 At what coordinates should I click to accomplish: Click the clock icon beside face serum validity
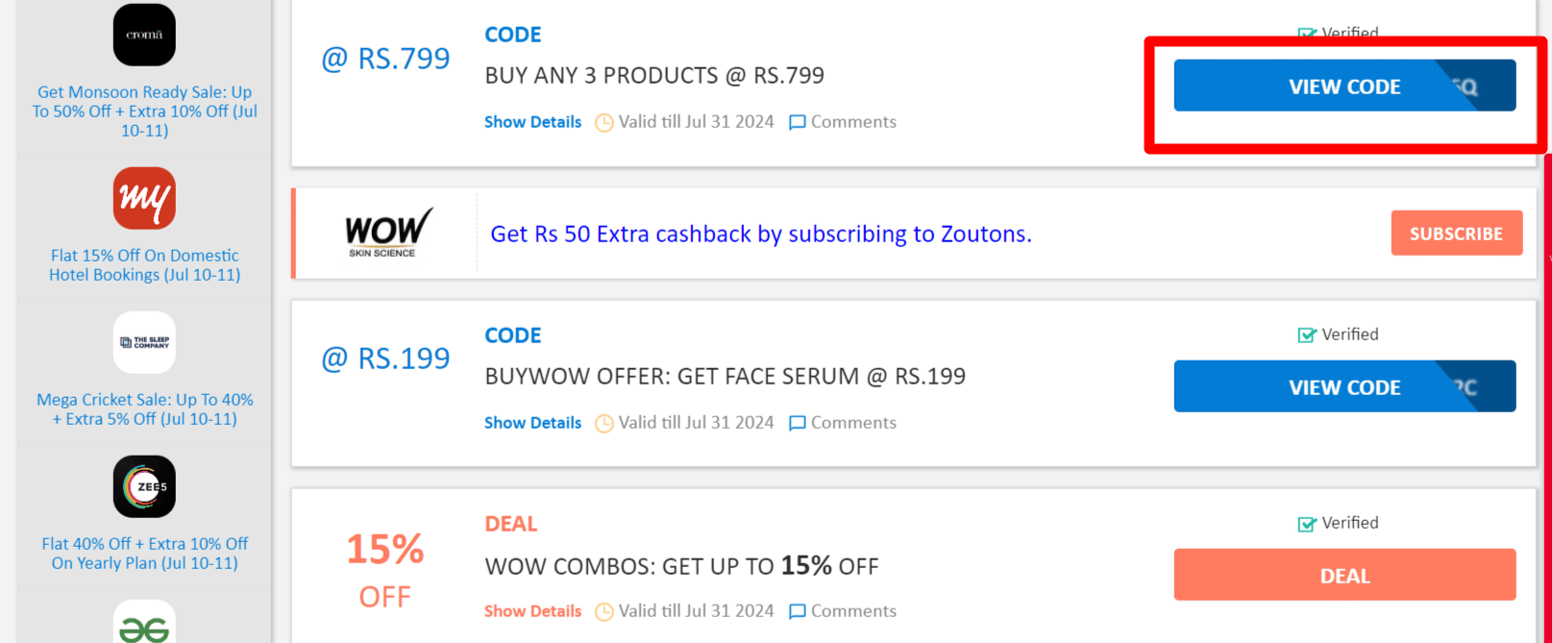coord(604,422)
